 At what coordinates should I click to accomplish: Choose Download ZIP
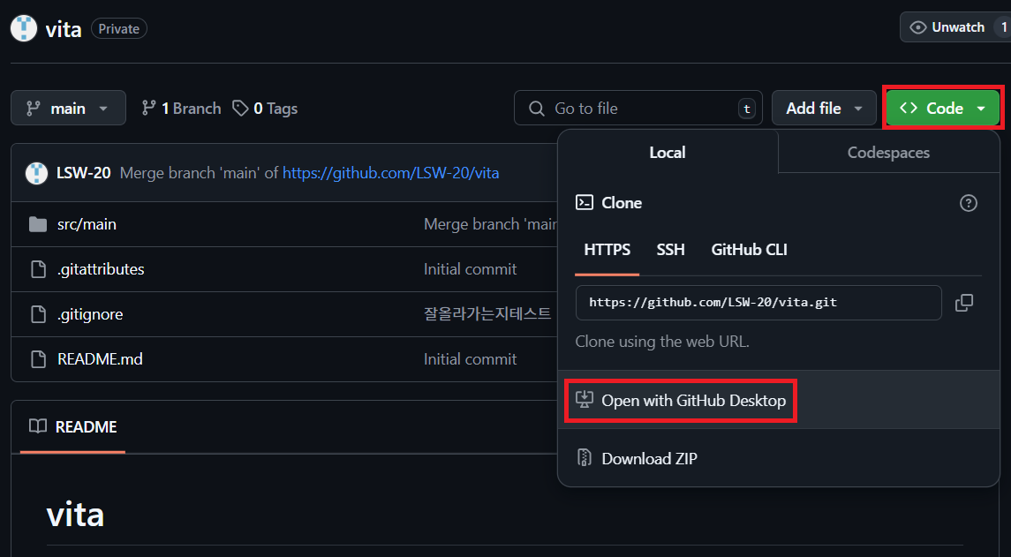(779, 458)
